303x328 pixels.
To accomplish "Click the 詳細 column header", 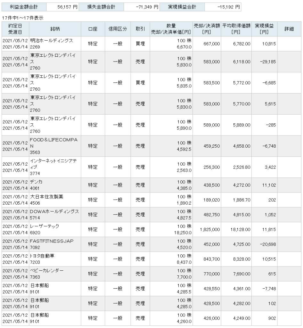I will [x=289, y=29].
